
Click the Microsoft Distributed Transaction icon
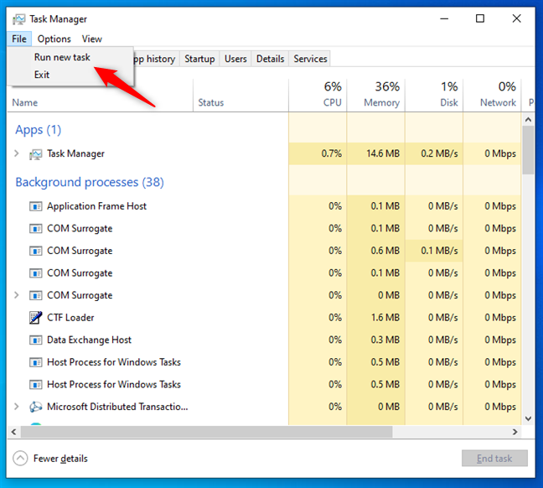coord(36,407)
